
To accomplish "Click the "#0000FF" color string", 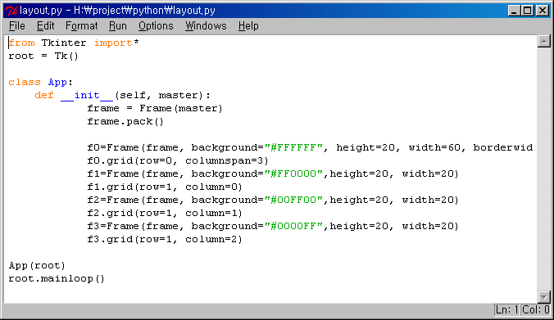I will 294,226.
